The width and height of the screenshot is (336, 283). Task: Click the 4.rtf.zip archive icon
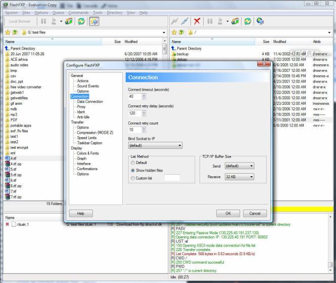[8, 164]
